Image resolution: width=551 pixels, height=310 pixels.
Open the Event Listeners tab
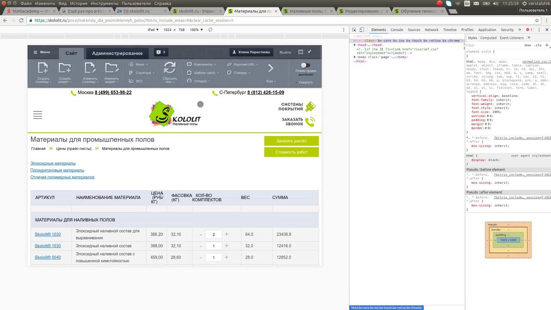pos(512,38)
